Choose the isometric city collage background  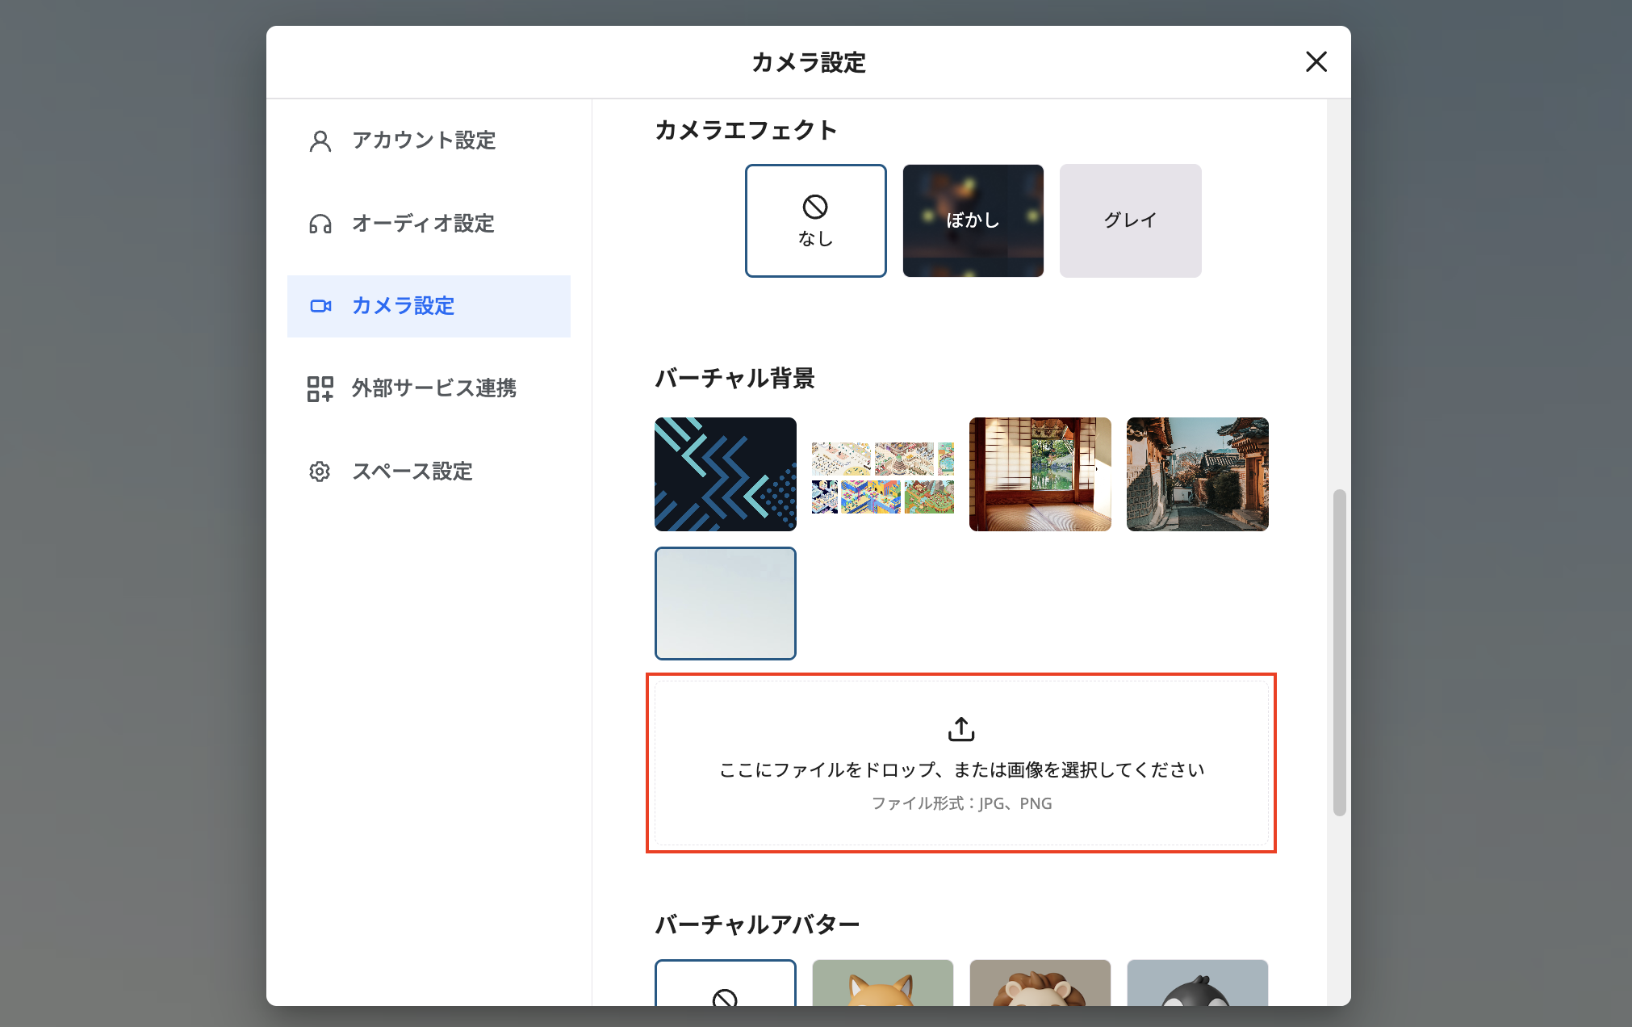point(882,477)
